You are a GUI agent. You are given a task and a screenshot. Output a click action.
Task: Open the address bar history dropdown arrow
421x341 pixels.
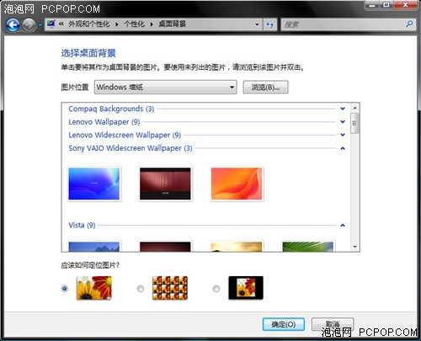[x=257, y=24]
